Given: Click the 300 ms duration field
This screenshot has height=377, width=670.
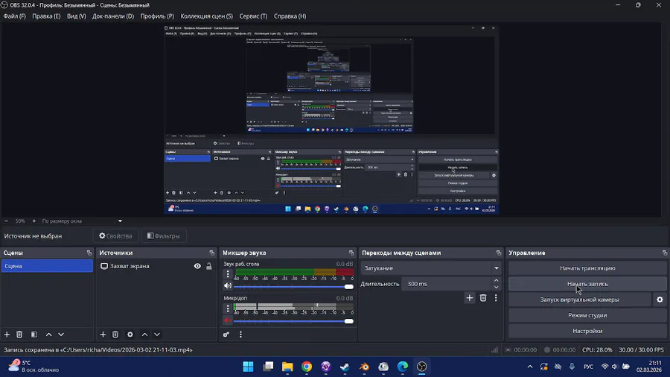Looking at the screenshot, I should pos(447,284).
